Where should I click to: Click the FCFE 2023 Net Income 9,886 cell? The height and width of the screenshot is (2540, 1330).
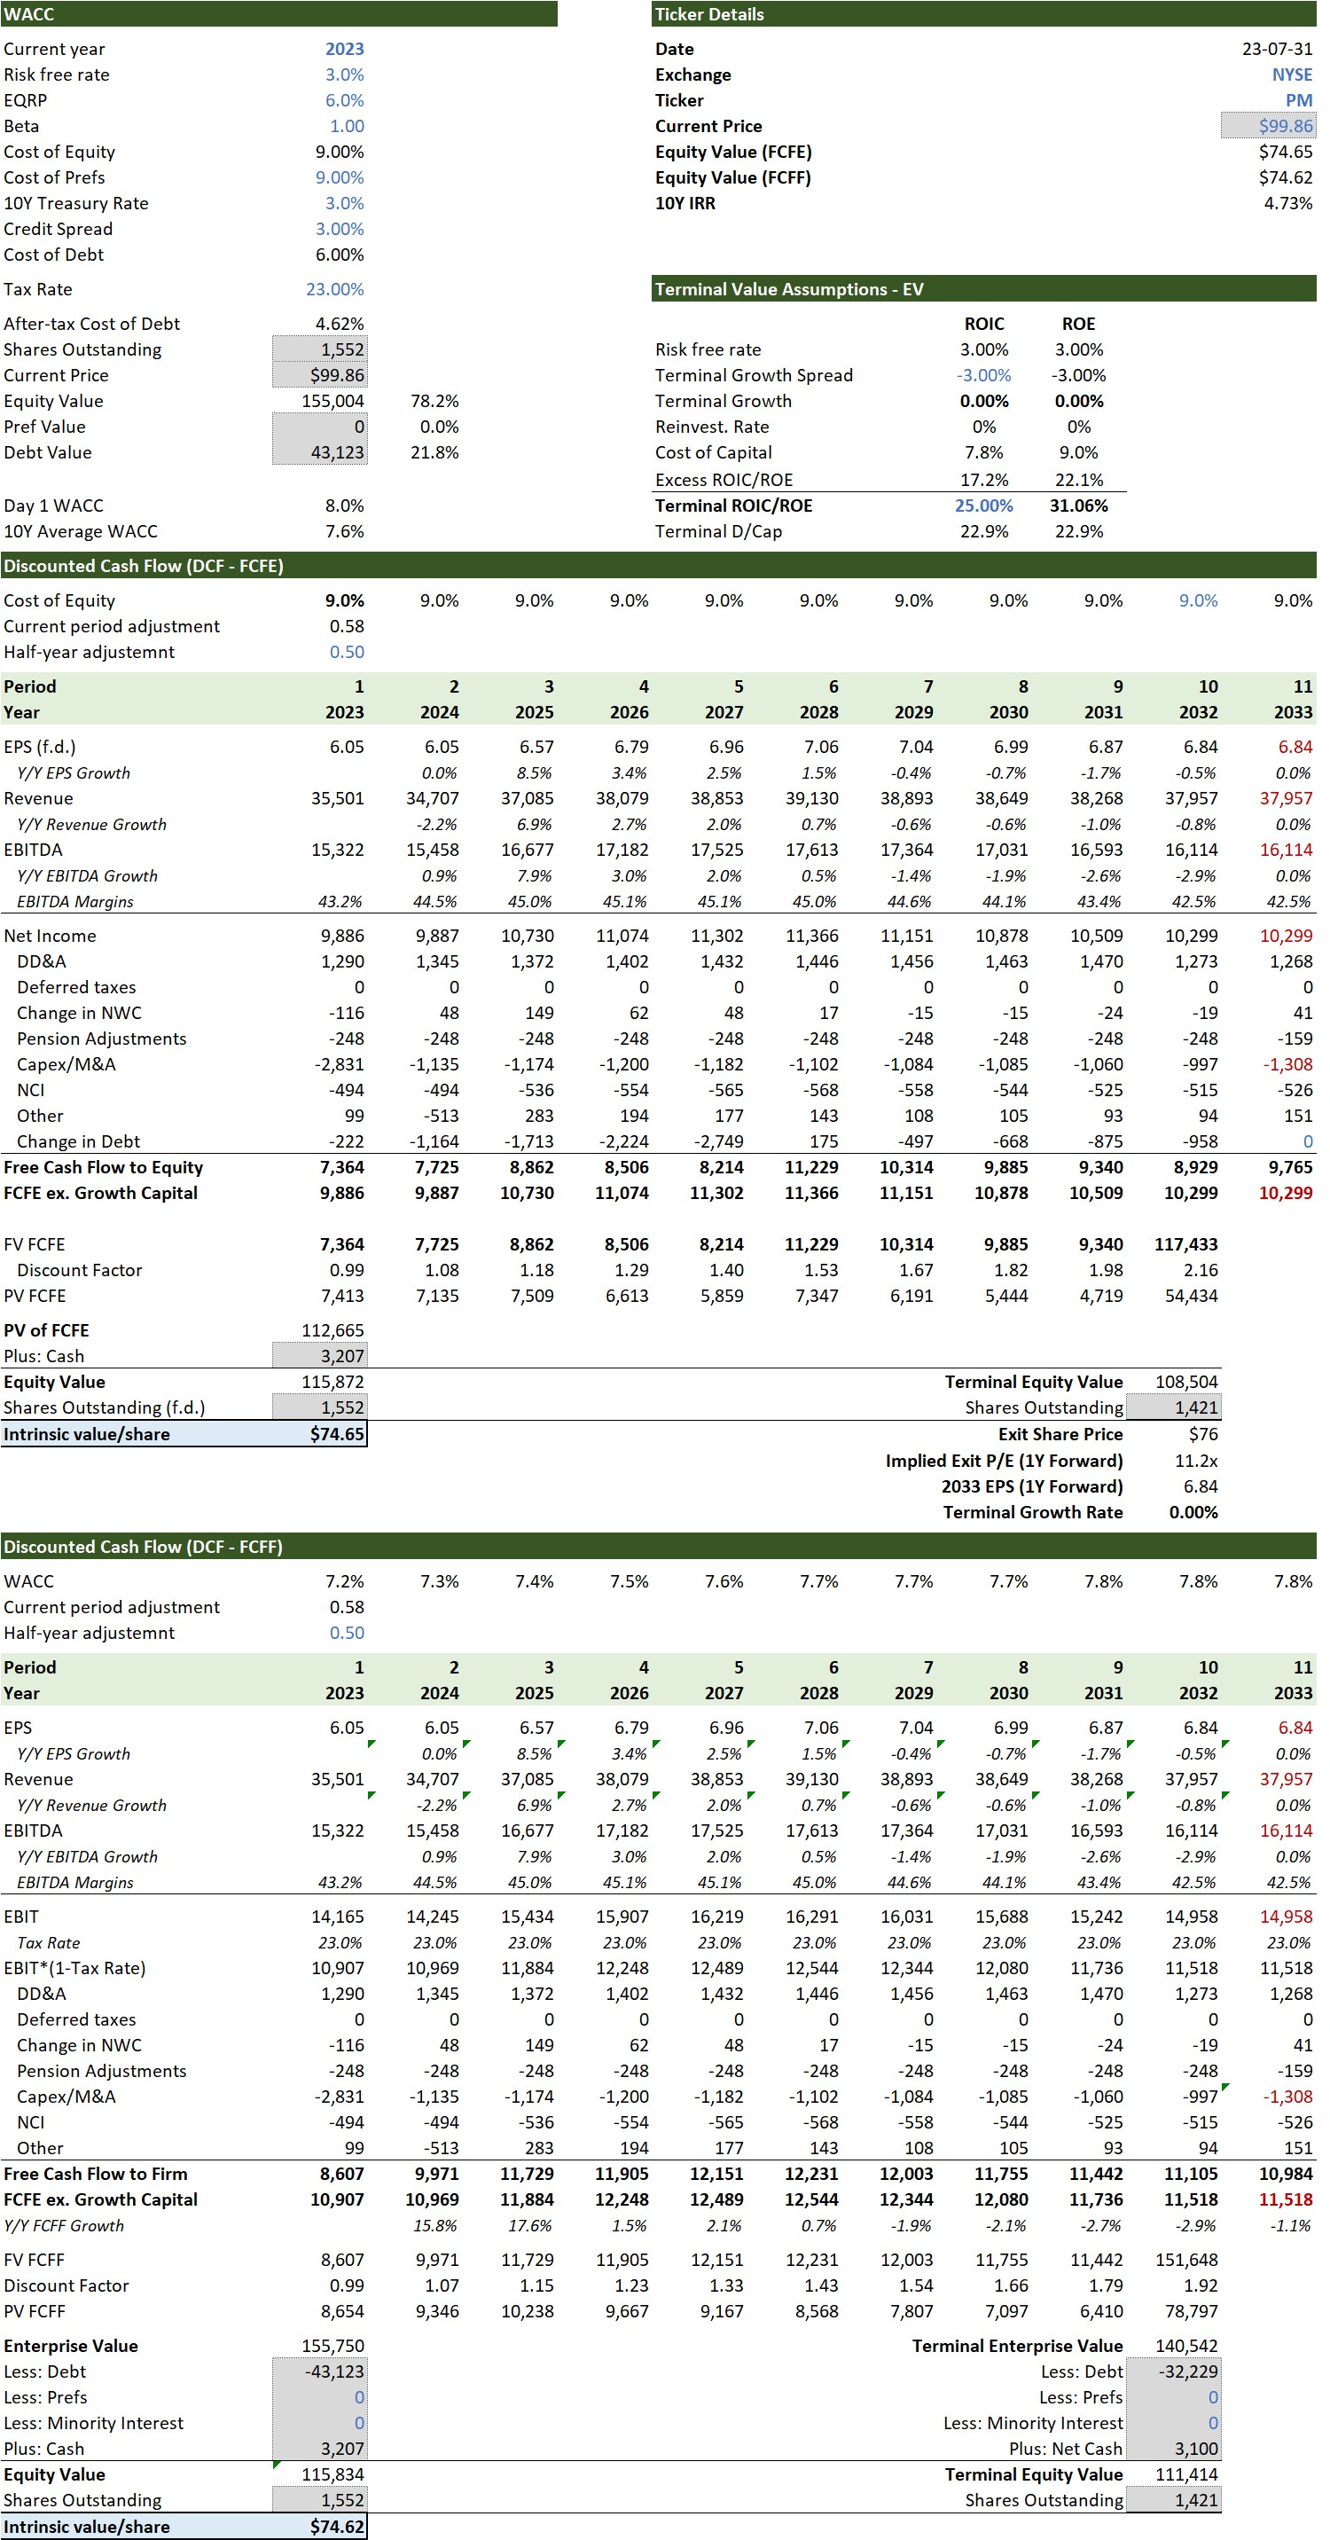[341, 937]
